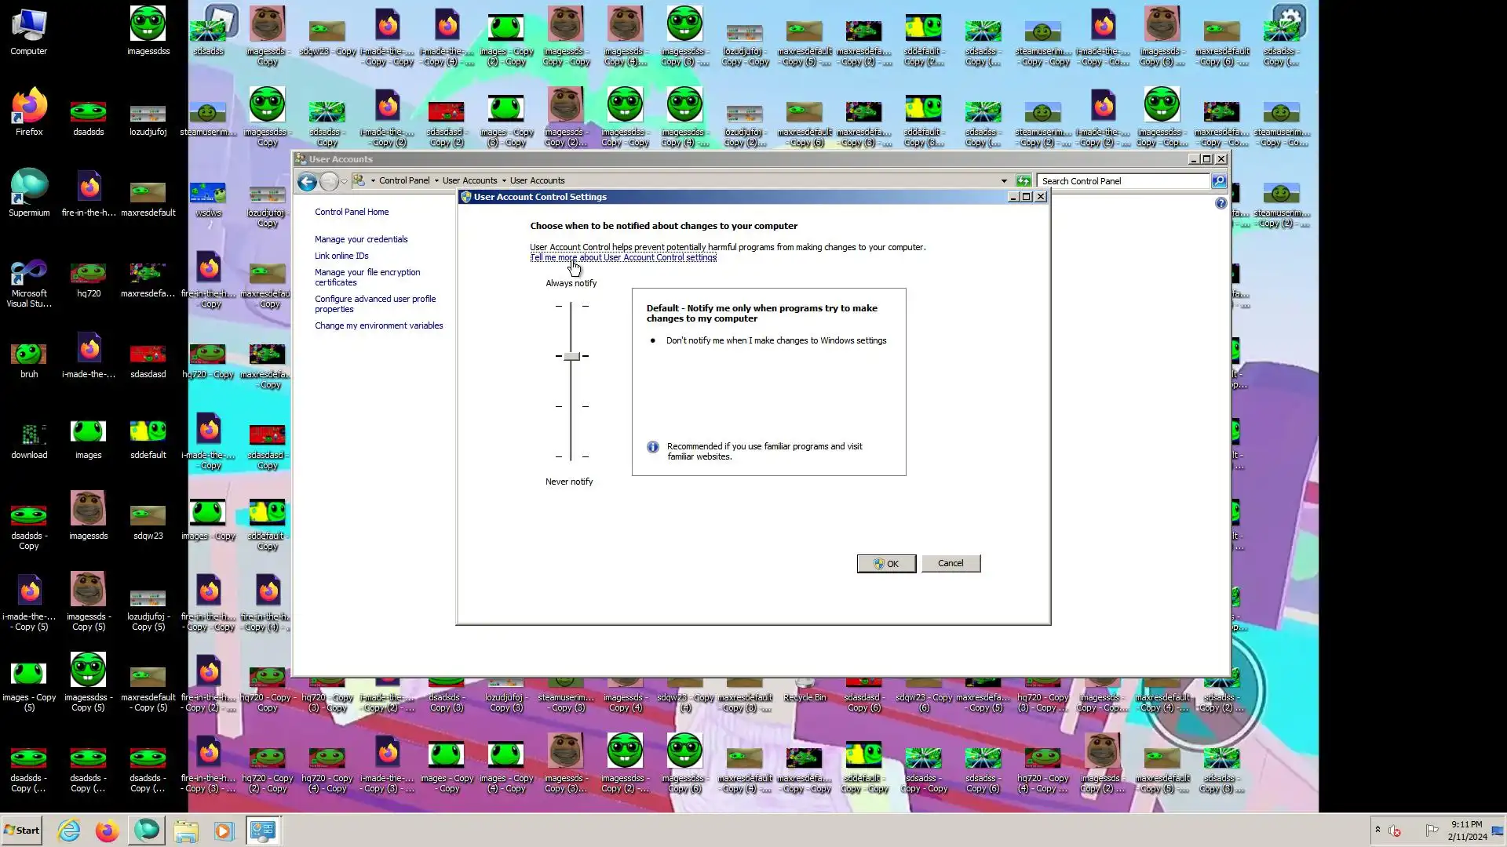The height and width of the screenshot is (847, 1507).
Task: Click the search magnifier icon in Control Panel
Action: [1218, 181]
